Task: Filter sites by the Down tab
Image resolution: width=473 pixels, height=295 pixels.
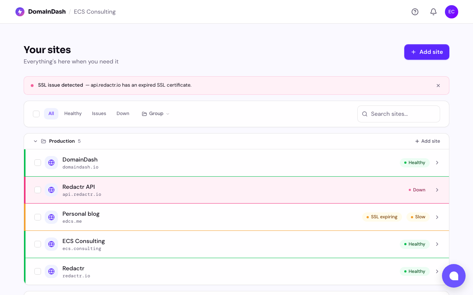Action: point(123,114)
